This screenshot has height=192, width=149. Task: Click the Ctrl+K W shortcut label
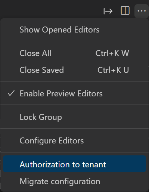(112, 53)
